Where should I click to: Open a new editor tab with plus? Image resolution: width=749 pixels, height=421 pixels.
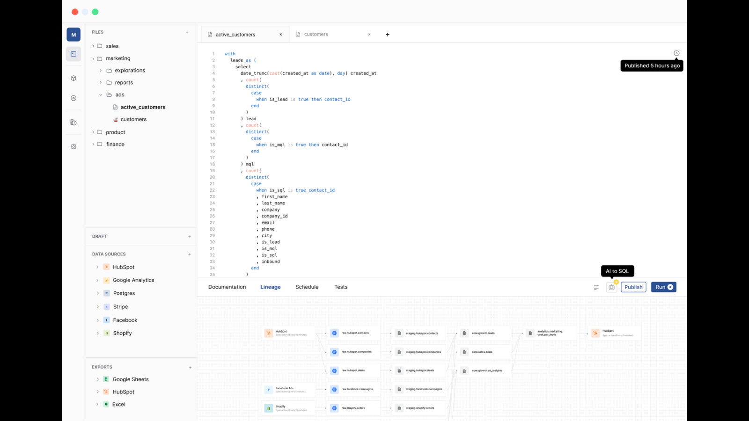coord(388,35)
